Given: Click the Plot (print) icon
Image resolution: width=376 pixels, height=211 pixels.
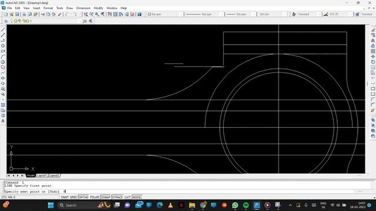Looking at the screenshot, I should pos(24,14).
